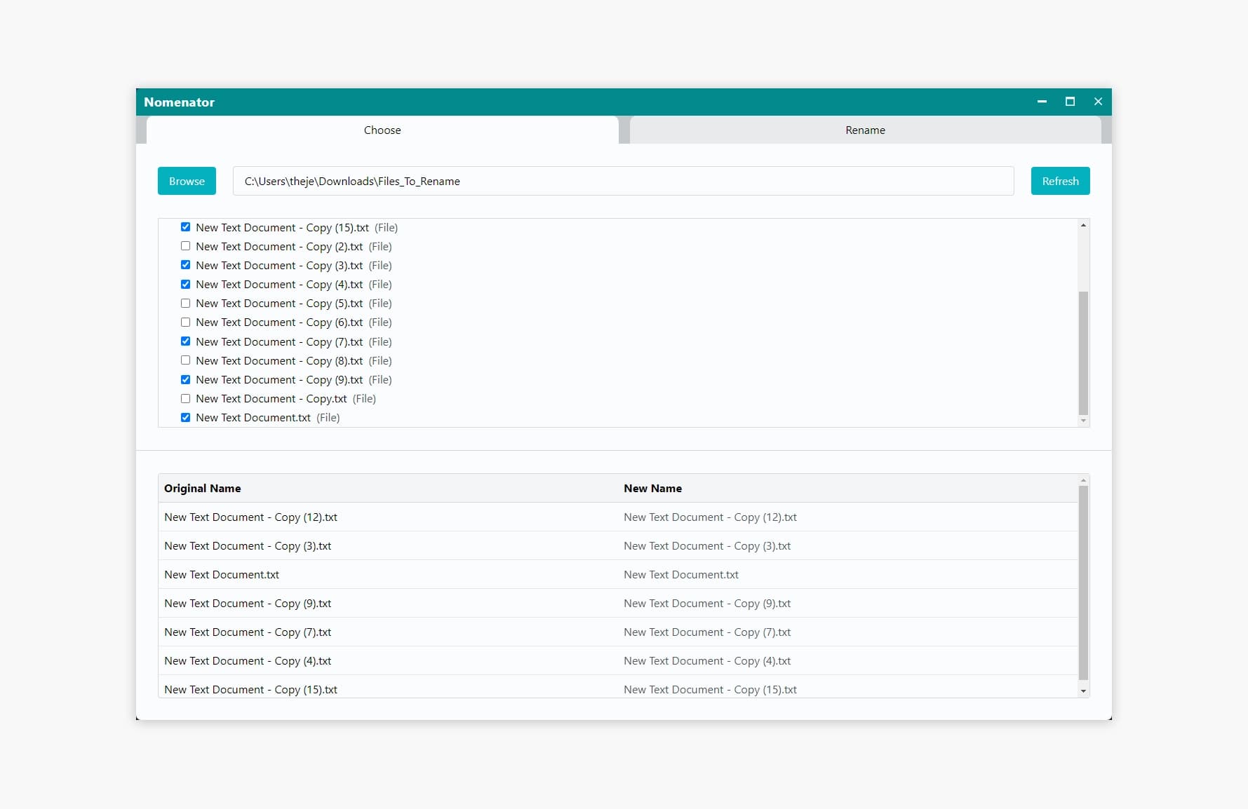
Task: Click file label Copy (2).txt in list
Action: click(279, 246)
